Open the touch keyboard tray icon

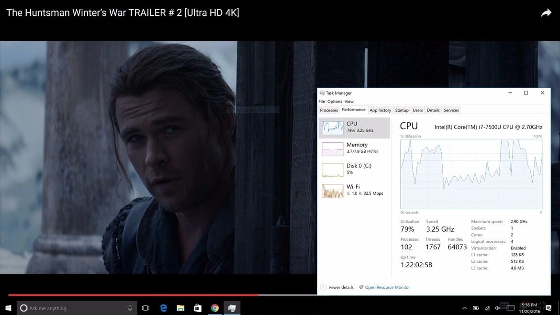click(x=511, y=308)
